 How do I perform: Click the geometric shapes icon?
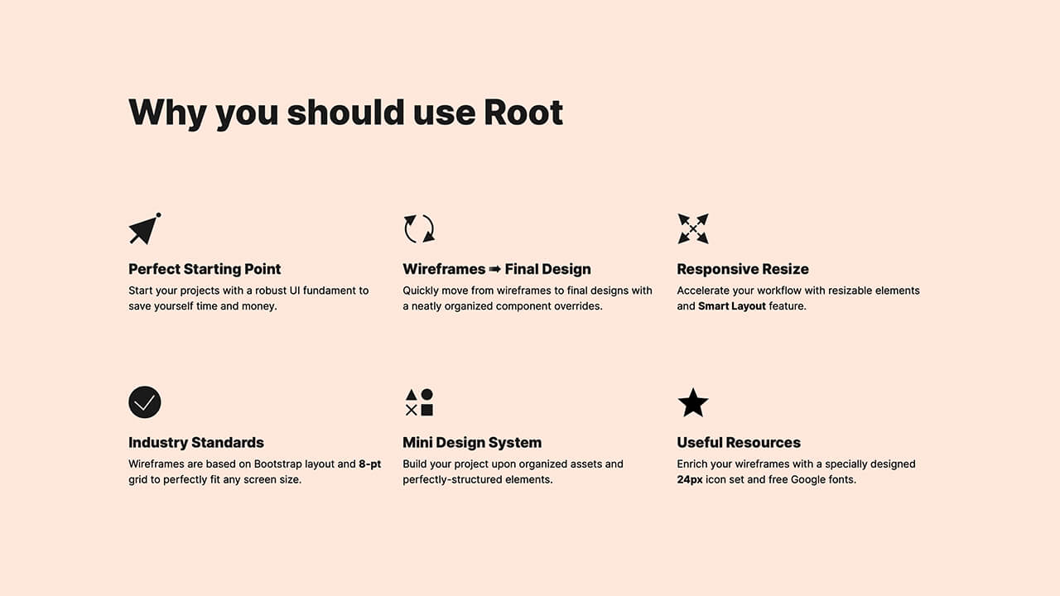(x=419, y=402)
